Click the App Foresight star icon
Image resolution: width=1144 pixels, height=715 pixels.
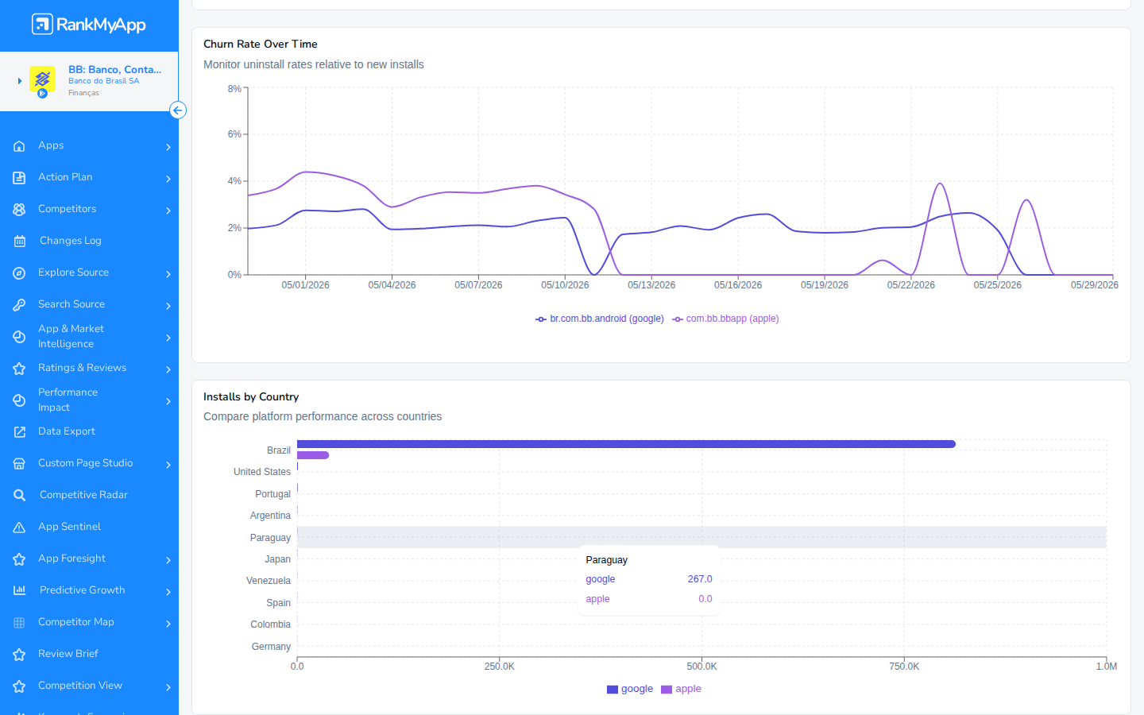tap(19, 559)
